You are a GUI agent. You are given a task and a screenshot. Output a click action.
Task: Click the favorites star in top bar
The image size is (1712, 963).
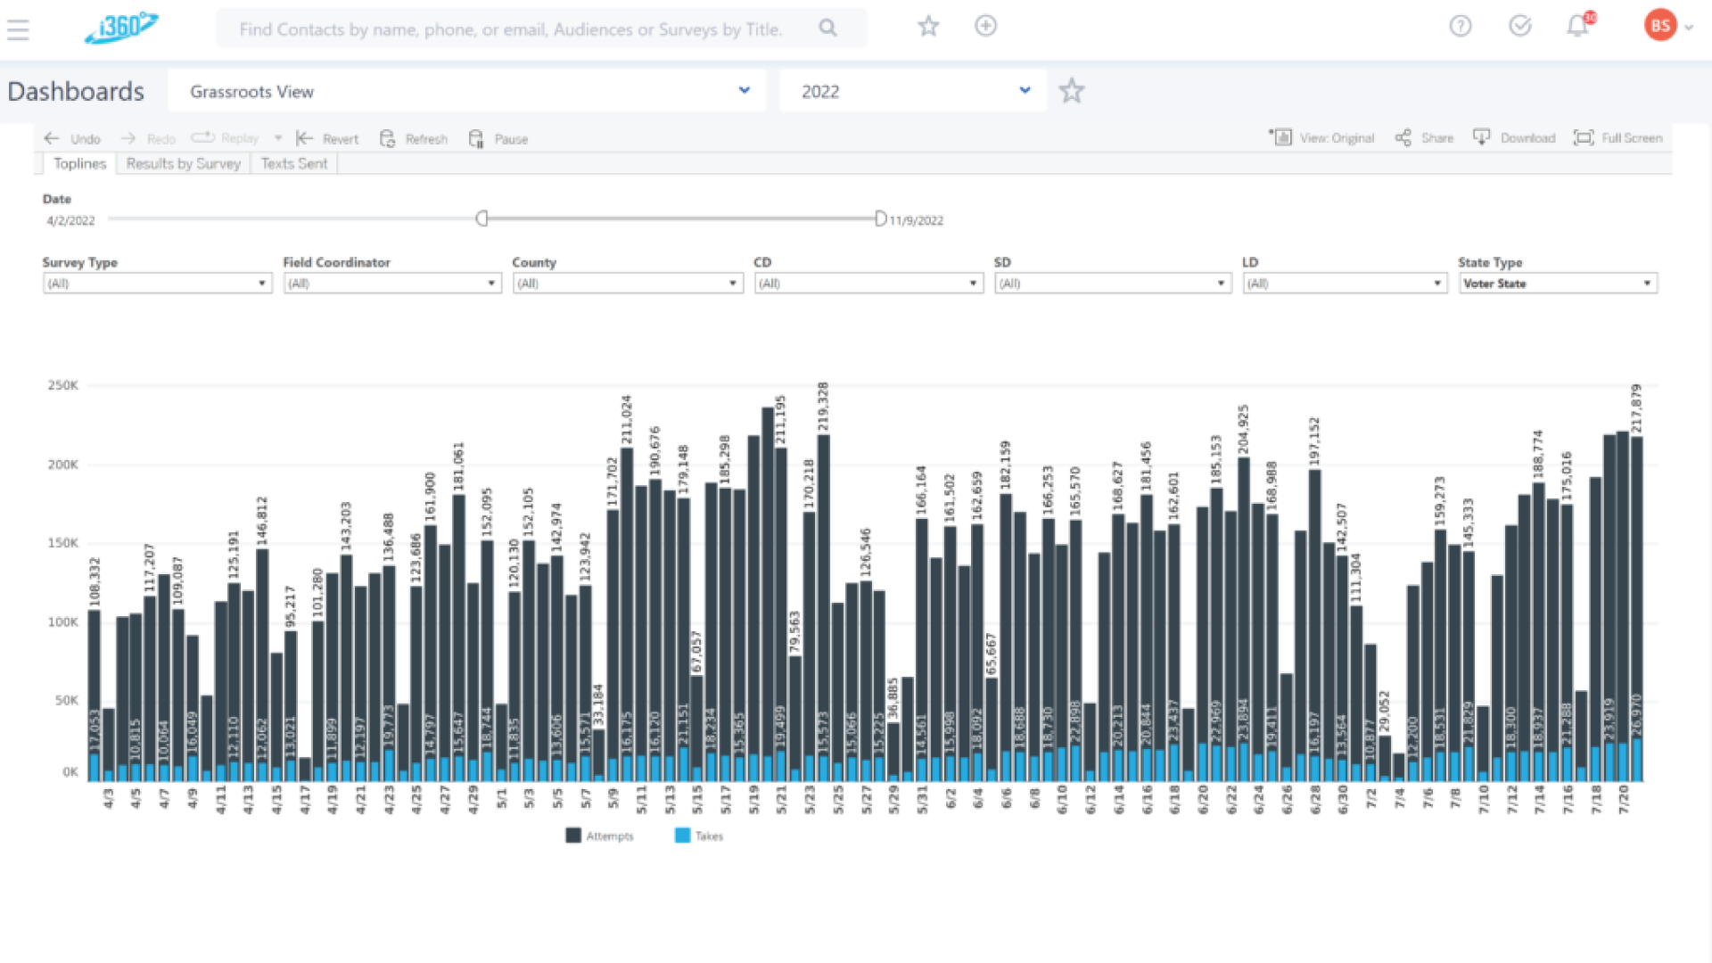(928, 27)
